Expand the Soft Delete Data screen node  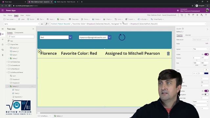(x=7, y=62)
